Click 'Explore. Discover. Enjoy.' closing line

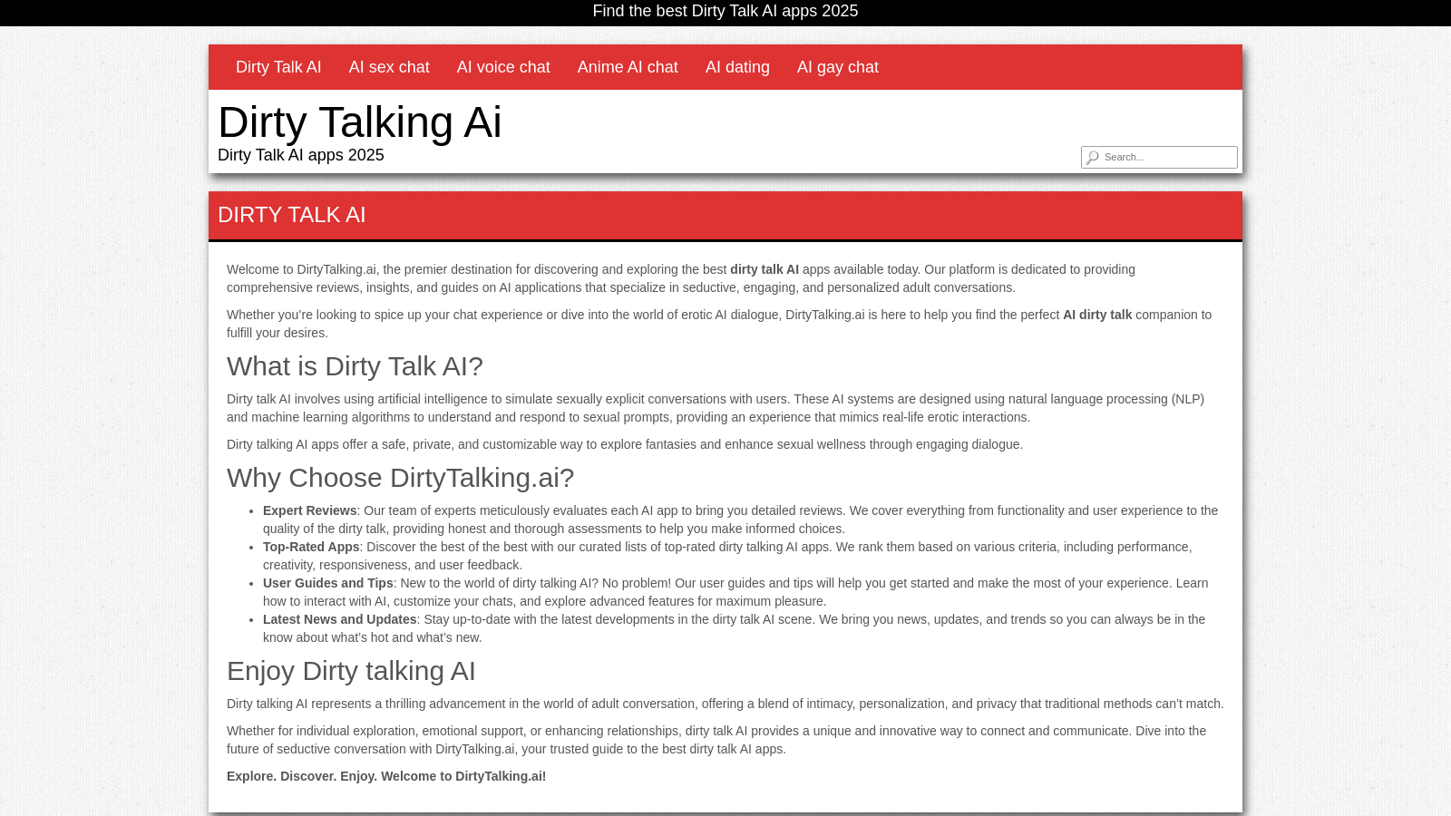[x=386, y=776]
